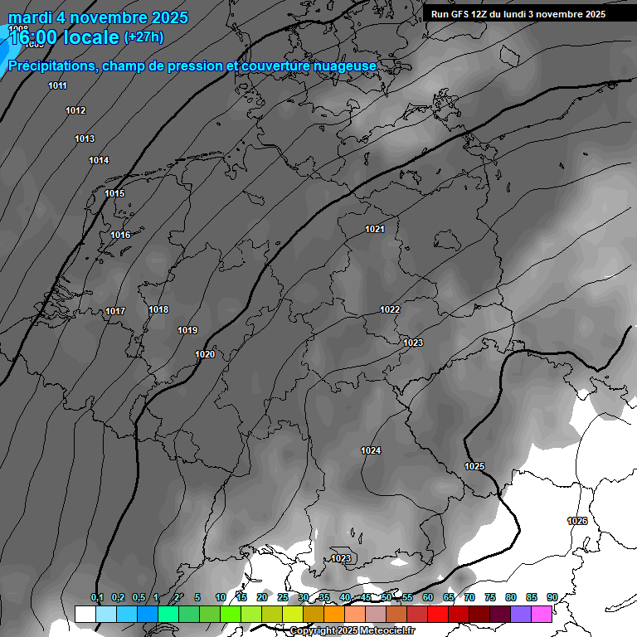The height and width of the screenshot is (637, 637).
Task: Click the '0,1' legend scale value
Action: pyautogui.click(x=97, y=597)
